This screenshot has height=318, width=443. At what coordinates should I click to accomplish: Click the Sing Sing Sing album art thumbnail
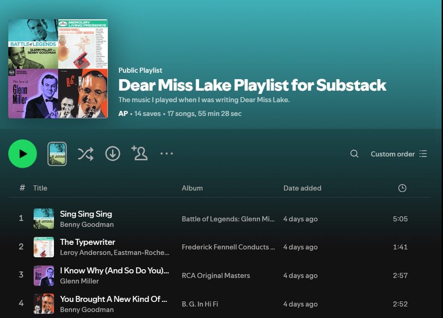click(44, 219)
